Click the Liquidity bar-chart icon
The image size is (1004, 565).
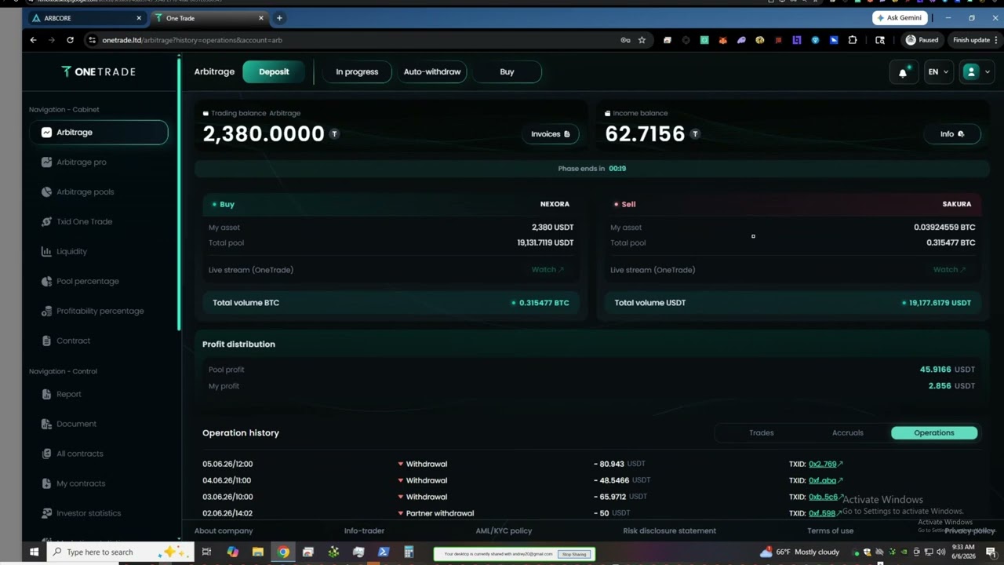point(46,252)
